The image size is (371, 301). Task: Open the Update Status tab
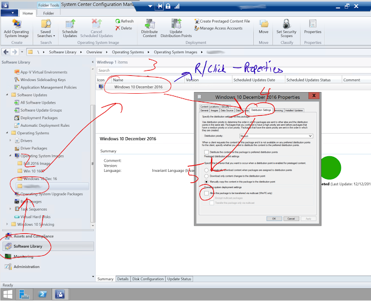pos(179,279)
